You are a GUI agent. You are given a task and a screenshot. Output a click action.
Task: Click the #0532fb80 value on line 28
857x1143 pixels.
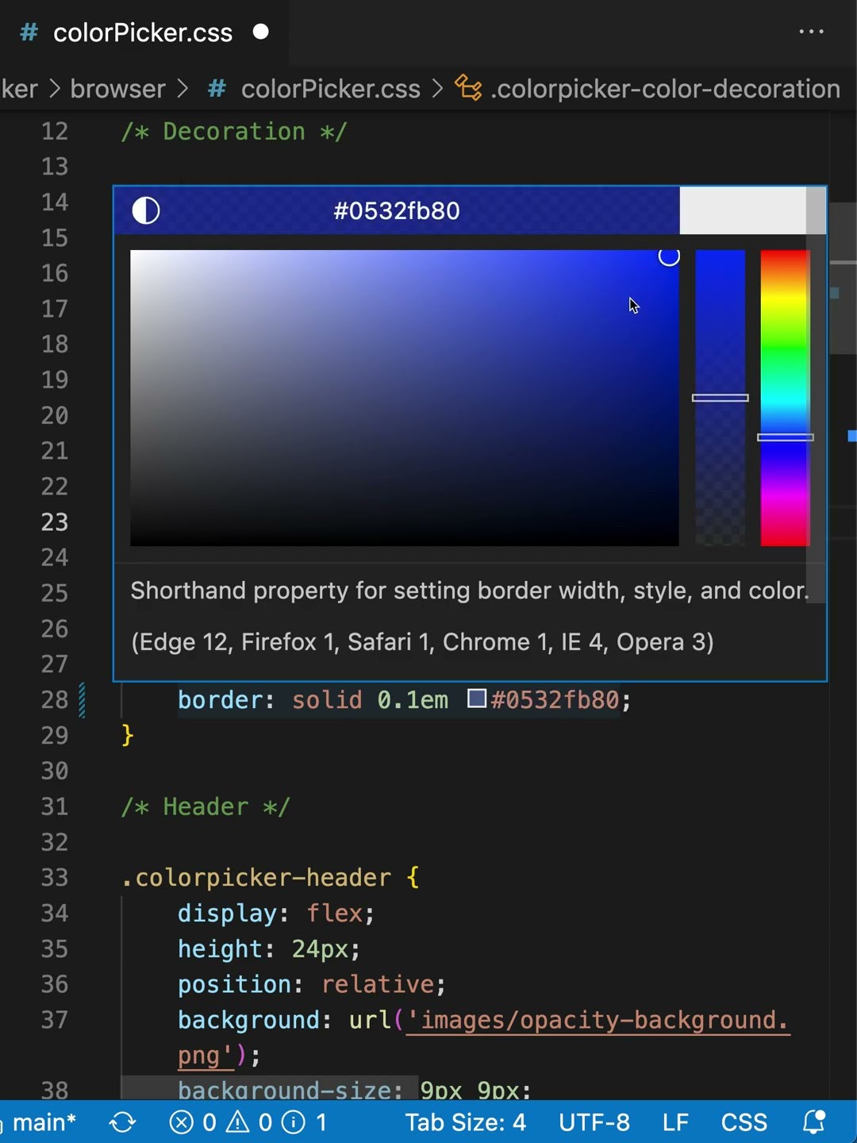pyautogui.click(x=555, y=700)
